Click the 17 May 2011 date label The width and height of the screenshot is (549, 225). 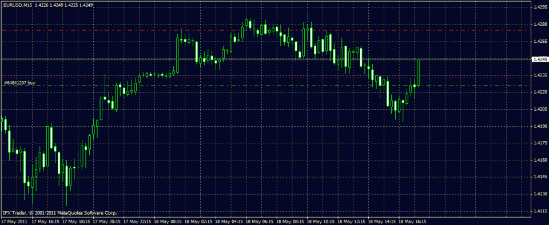coord(13,222)
